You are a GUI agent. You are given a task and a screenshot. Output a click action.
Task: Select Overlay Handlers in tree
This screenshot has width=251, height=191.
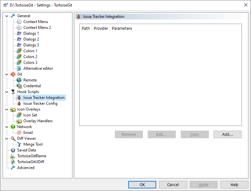coord(38,121)
